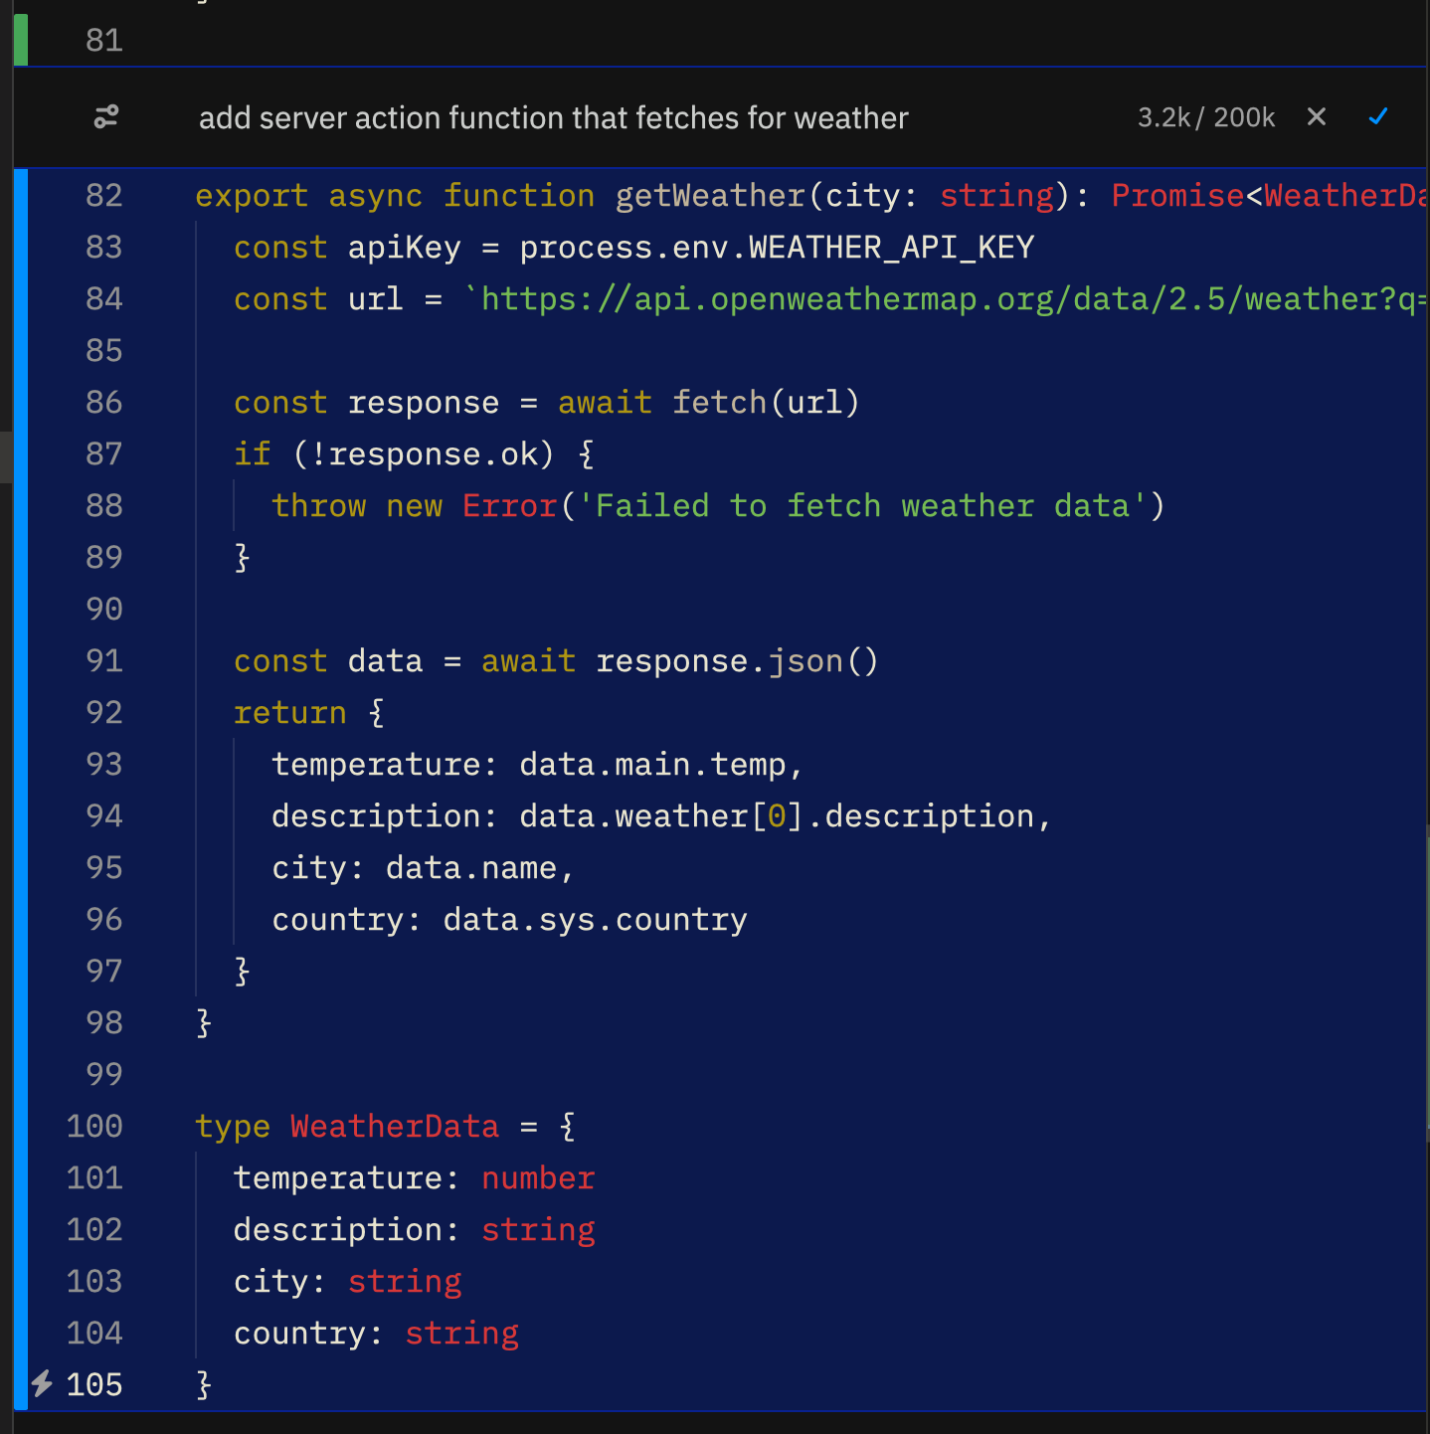Click the 'Failed to fetch weather data' string

pyautogui.click(x=863, y=506)
